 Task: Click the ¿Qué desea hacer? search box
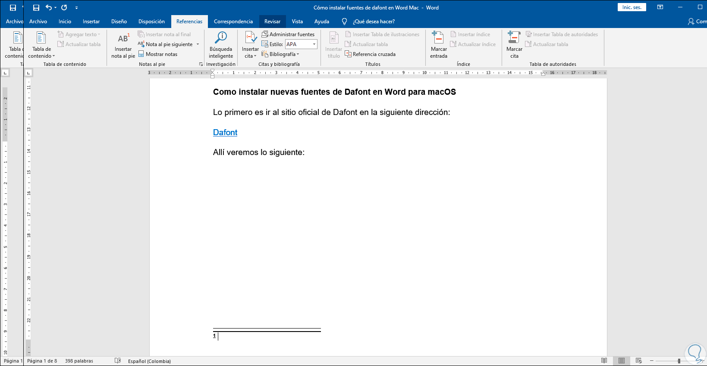374,22
